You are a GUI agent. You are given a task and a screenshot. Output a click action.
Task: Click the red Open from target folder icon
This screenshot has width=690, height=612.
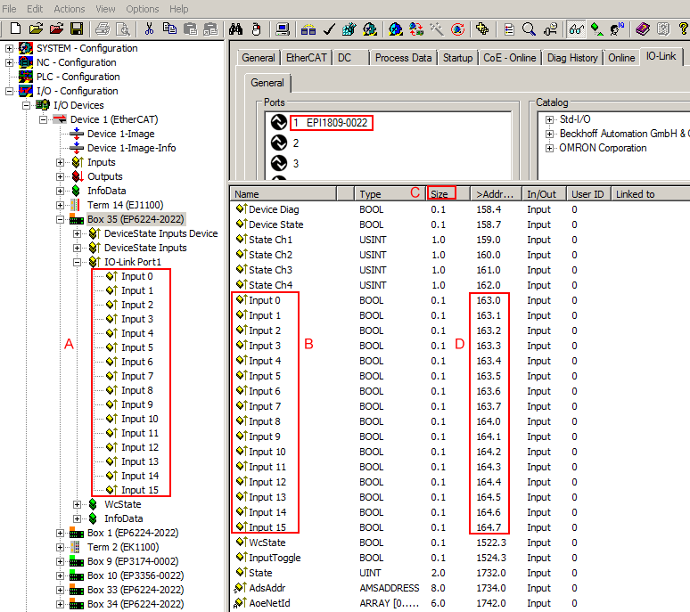(x=56, y=29)
